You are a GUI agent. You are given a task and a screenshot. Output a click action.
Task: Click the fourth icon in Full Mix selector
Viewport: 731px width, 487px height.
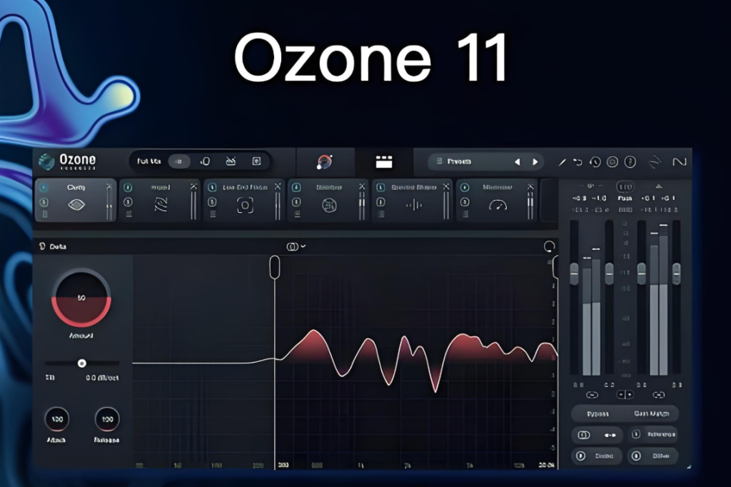tap(256, 161)
